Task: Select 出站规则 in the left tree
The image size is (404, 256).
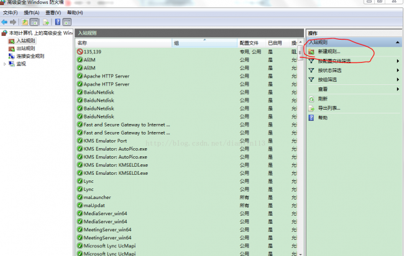Action: tap(25, 48)
